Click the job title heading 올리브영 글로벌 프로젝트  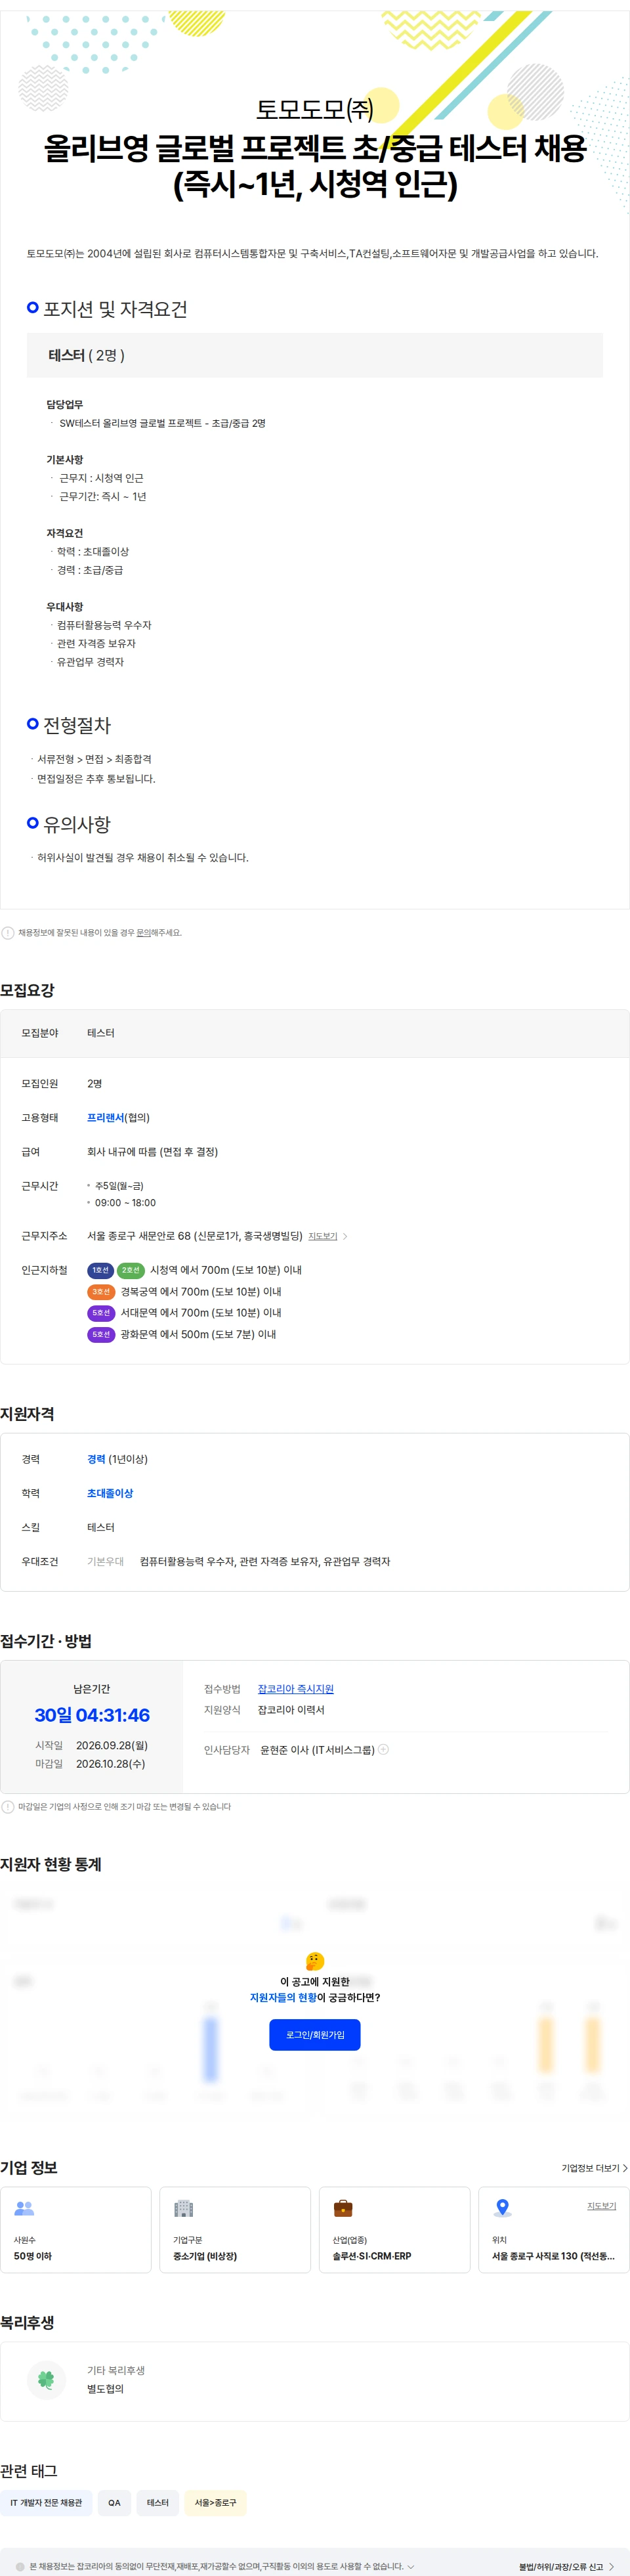click(x=314, y=166)
